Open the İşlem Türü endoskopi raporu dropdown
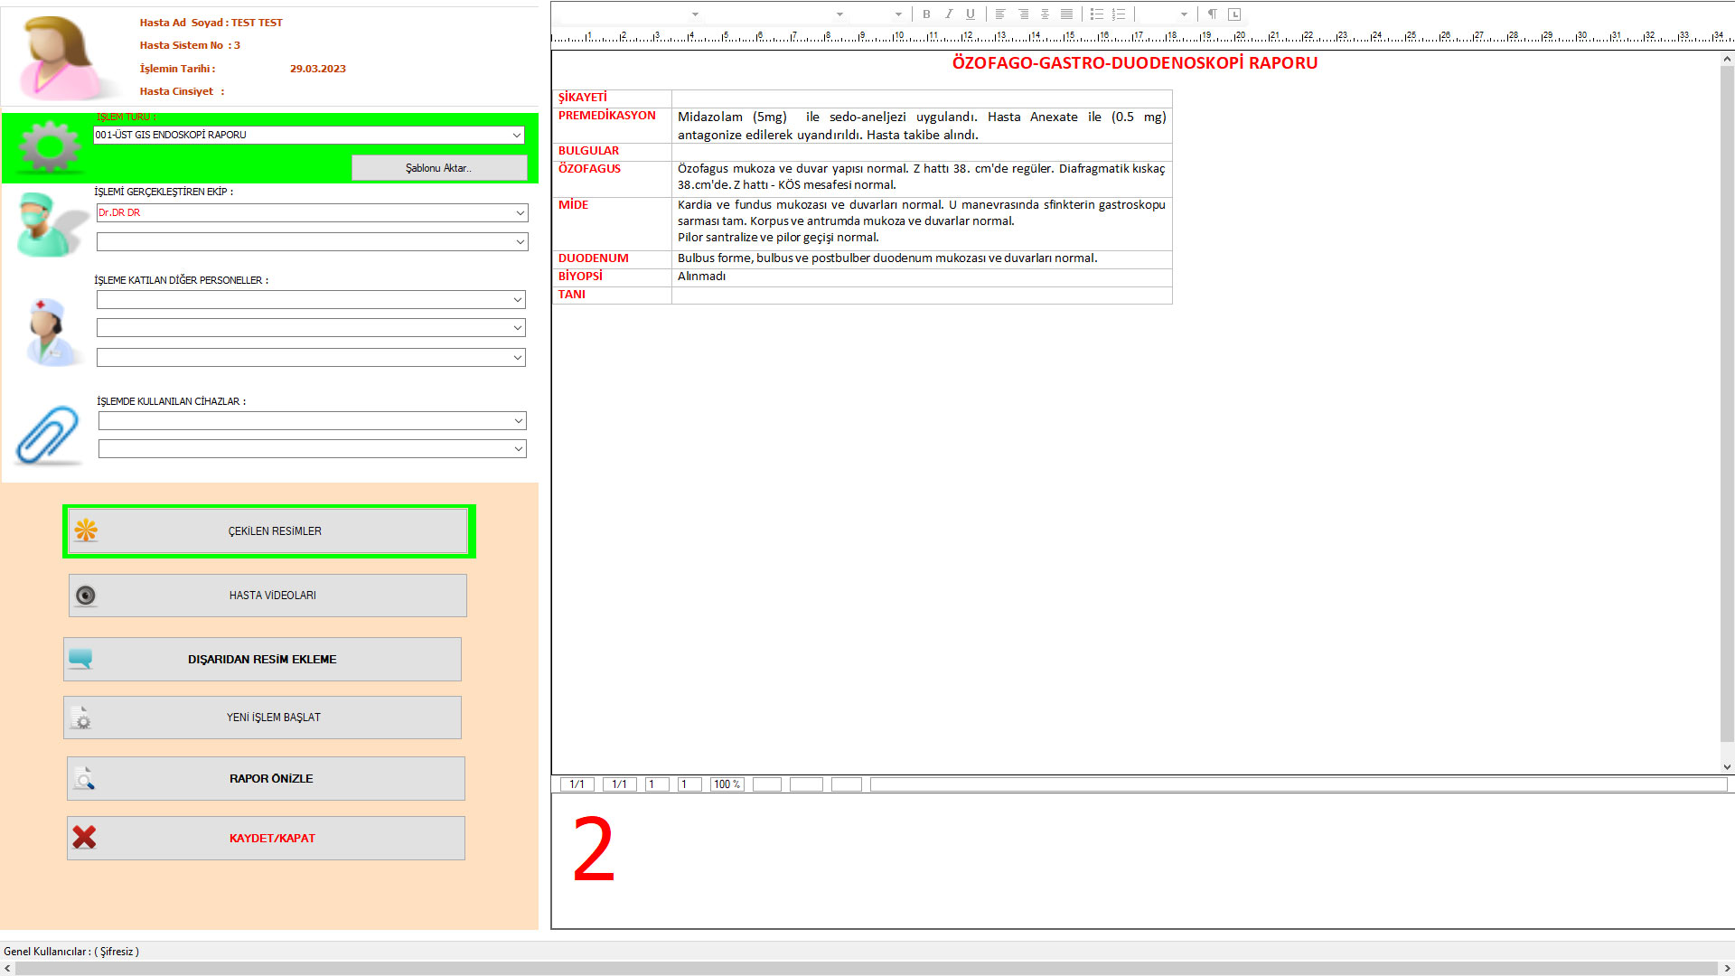This screenshot has height=976, width=1735. pos(516,136)
